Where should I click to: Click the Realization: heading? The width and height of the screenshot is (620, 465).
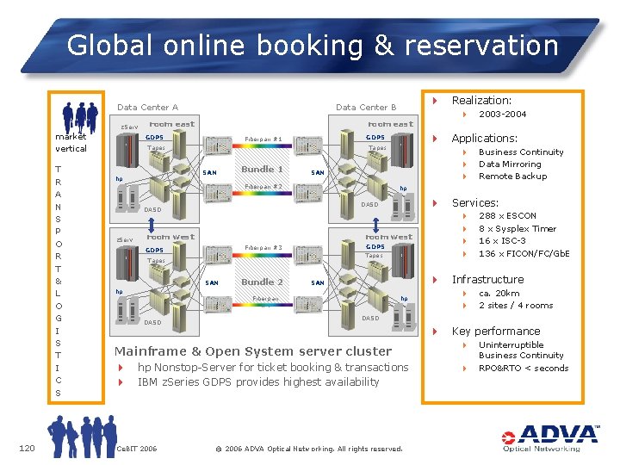pos(481,101)
